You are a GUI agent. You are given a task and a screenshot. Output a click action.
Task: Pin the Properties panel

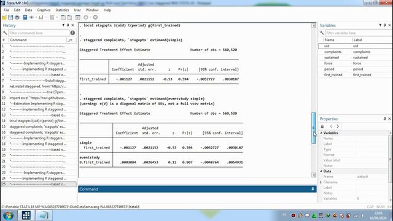click(385, 118)
